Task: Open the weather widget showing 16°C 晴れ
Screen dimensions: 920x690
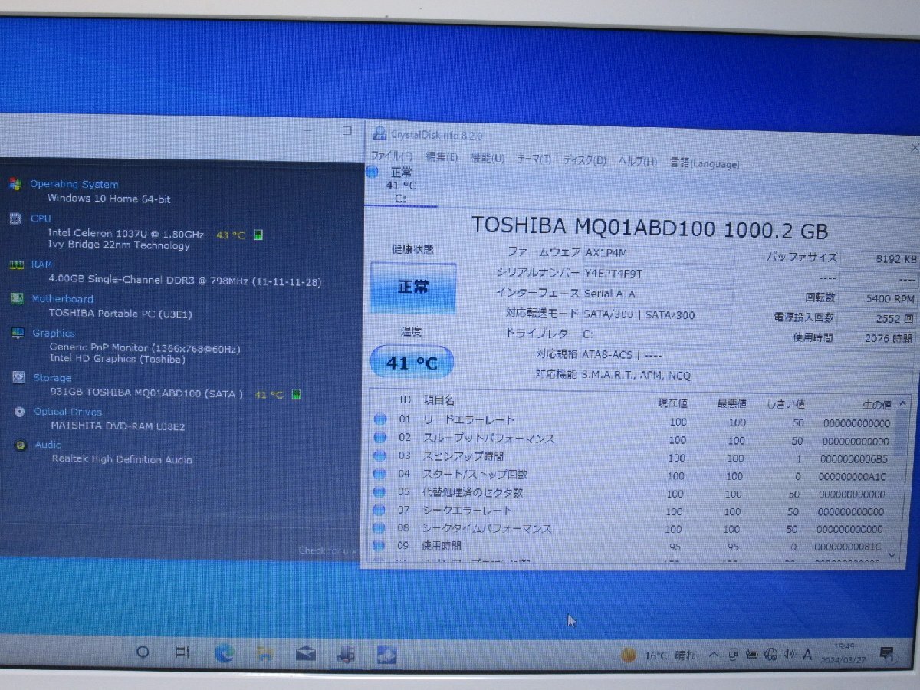Action: point(658,655)
